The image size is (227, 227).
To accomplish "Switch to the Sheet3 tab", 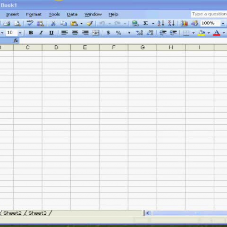I will tap(38, 213).
